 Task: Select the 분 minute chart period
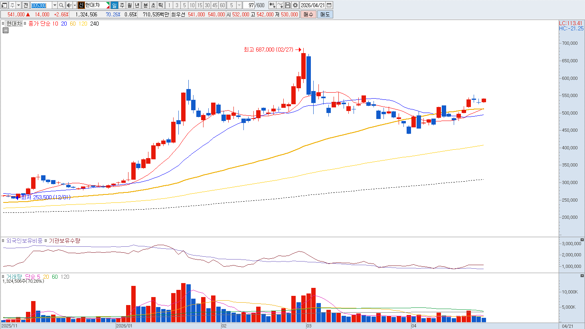pyautogui.click(x=145, y=5)
